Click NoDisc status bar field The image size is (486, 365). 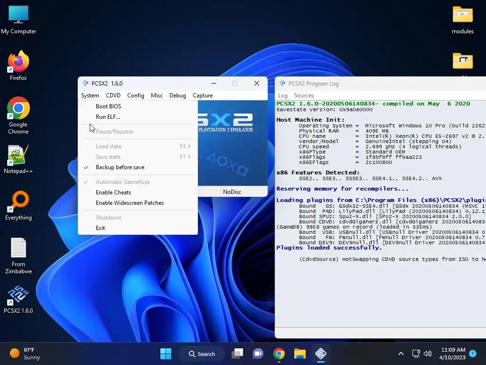[x=244, y=192]
